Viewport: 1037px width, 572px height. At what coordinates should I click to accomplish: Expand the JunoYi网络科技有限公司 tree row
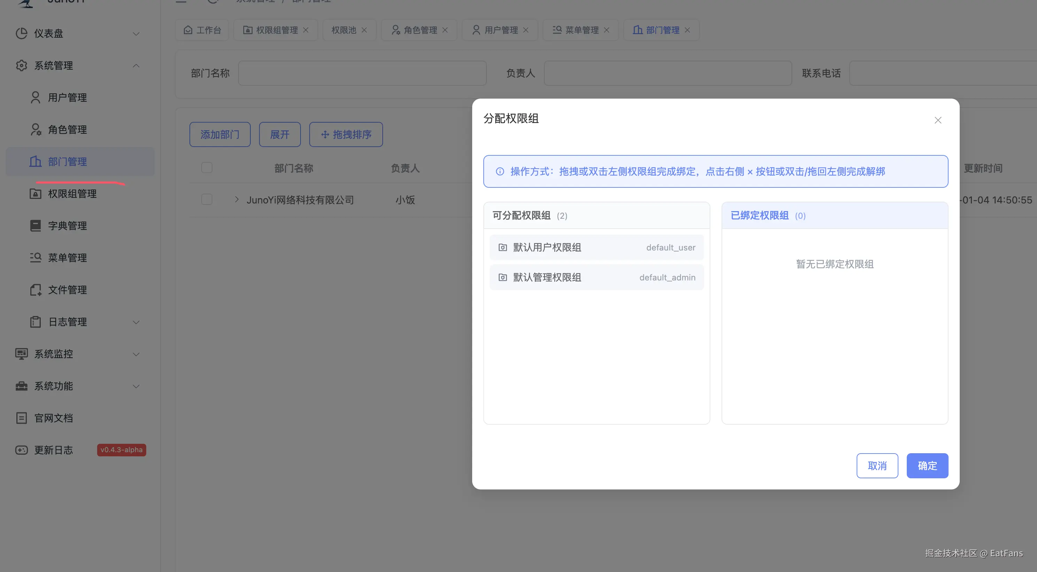(x=236, y=199)
